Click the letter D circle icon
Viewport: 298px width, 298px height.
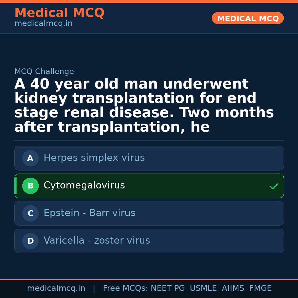click(30, 241)
